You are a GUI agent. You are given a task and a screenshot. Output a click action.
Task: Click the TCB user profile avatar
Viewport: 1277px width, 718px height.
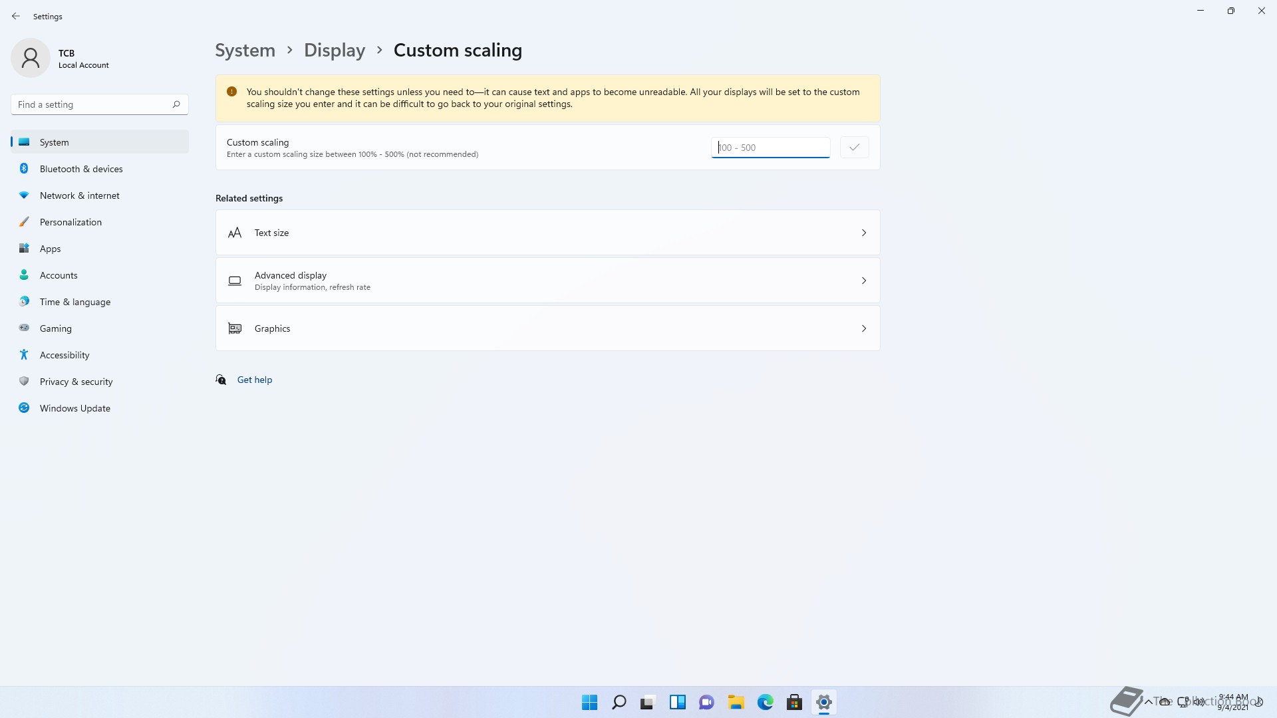point(31,58)
